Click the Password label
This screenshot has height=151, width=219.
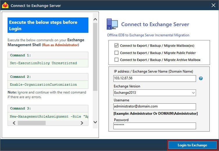click(x=121, y=120)
